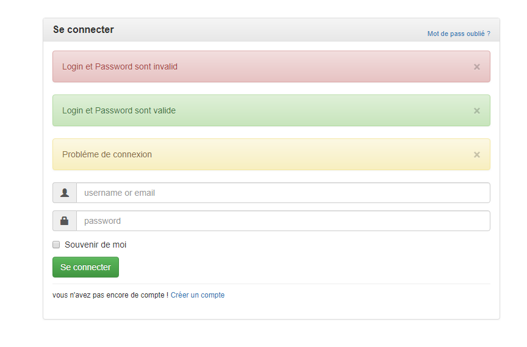Dismiss the red invalid login alert
The width and height of the screenshot is (527, 347).
(477, 66)
